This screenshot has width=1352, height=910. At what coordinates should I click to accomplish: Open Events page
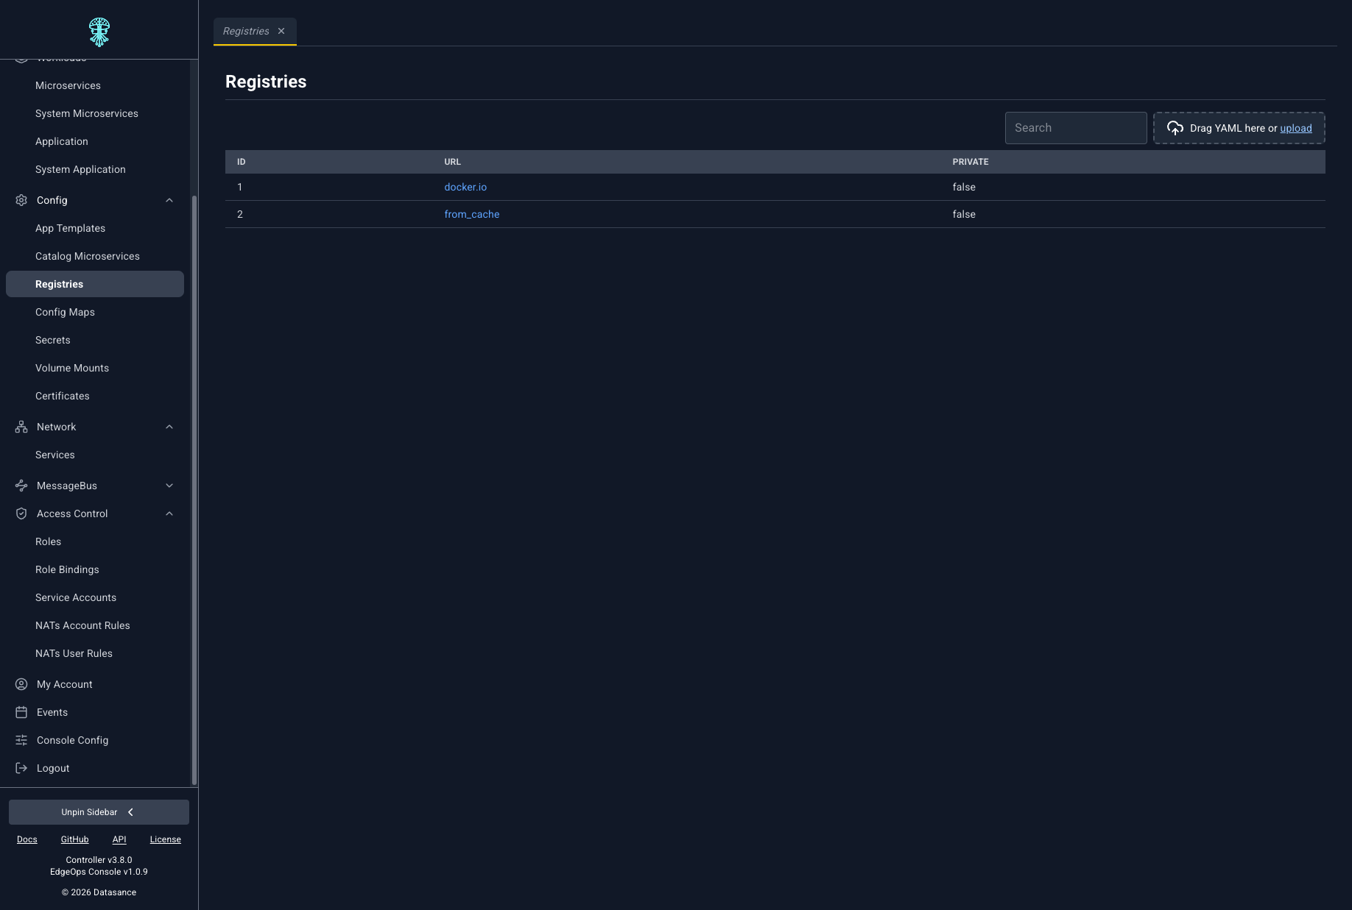point(52,712)
